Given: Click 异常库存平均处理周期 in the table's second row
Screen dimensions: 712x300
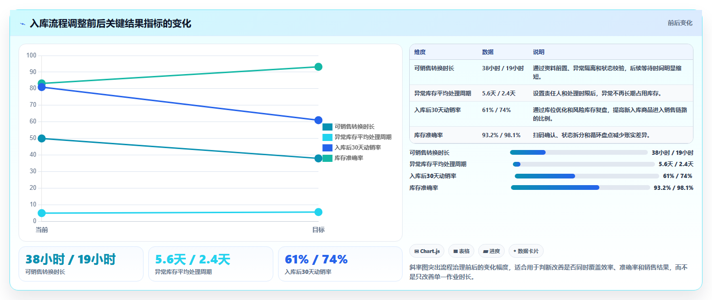Looking at the screenshot, I should (x=443, y=94).
